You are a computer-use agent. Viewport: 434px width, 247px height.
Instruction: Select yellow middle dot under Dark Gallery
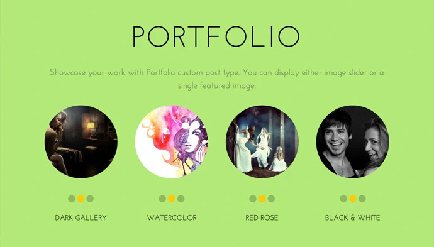click(81, 199)
